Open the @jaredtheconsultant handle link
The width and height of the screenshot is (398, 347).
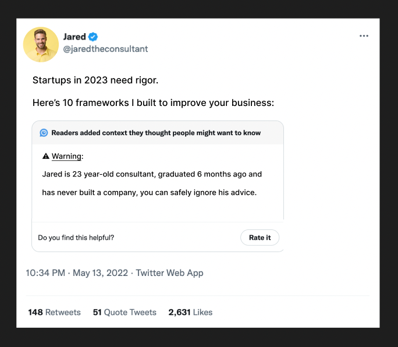[x=105, y=49]
